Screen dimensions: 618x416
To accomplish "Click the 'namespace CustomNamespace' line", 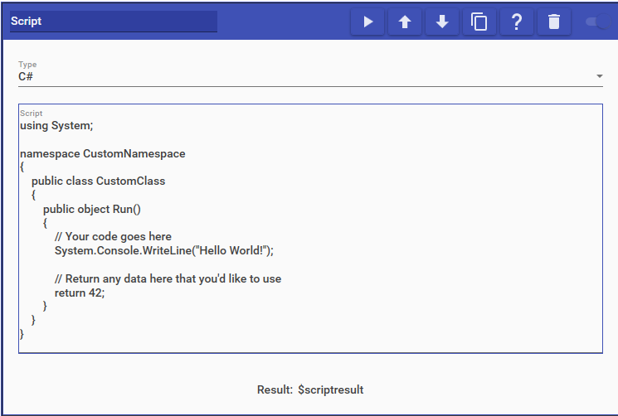I will point(102,153).
